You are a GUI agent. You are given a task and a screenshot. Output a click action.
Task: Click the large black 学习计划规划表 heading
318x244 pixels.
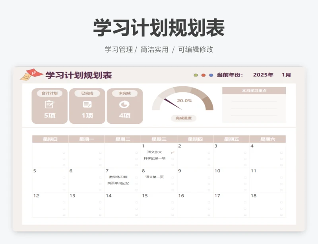pyautogui.click(x=159, y=27)
